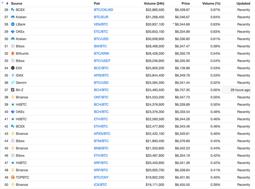Open the Bit-Z exchange name in row 37
This screenshot has height=189, width=255.
[x=20, y=90]
